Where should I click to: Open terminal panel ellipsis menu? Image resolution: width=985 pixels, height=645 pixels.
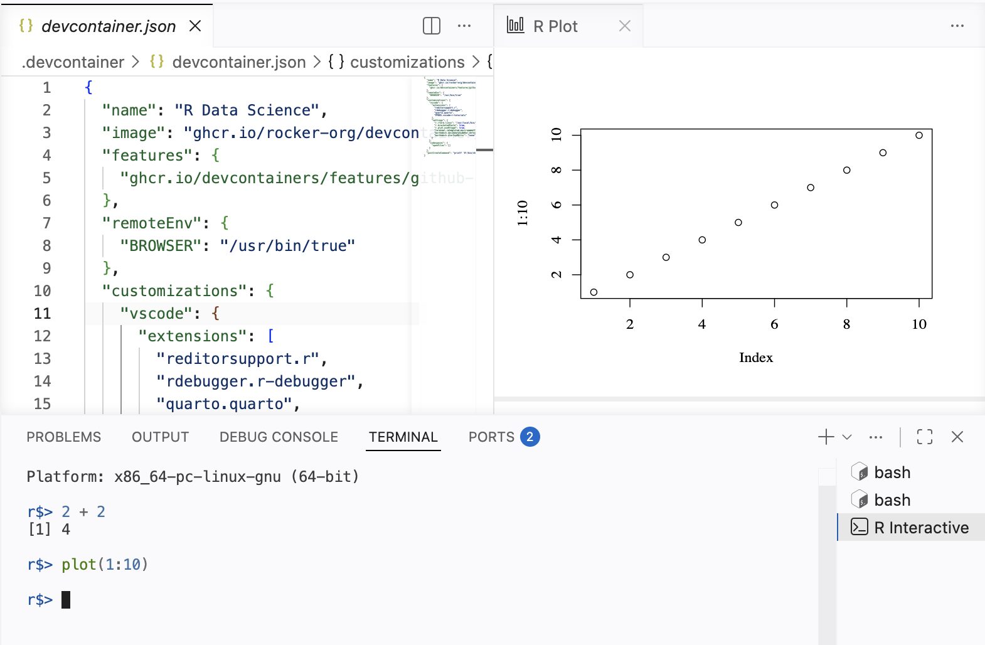coord(876,437)
